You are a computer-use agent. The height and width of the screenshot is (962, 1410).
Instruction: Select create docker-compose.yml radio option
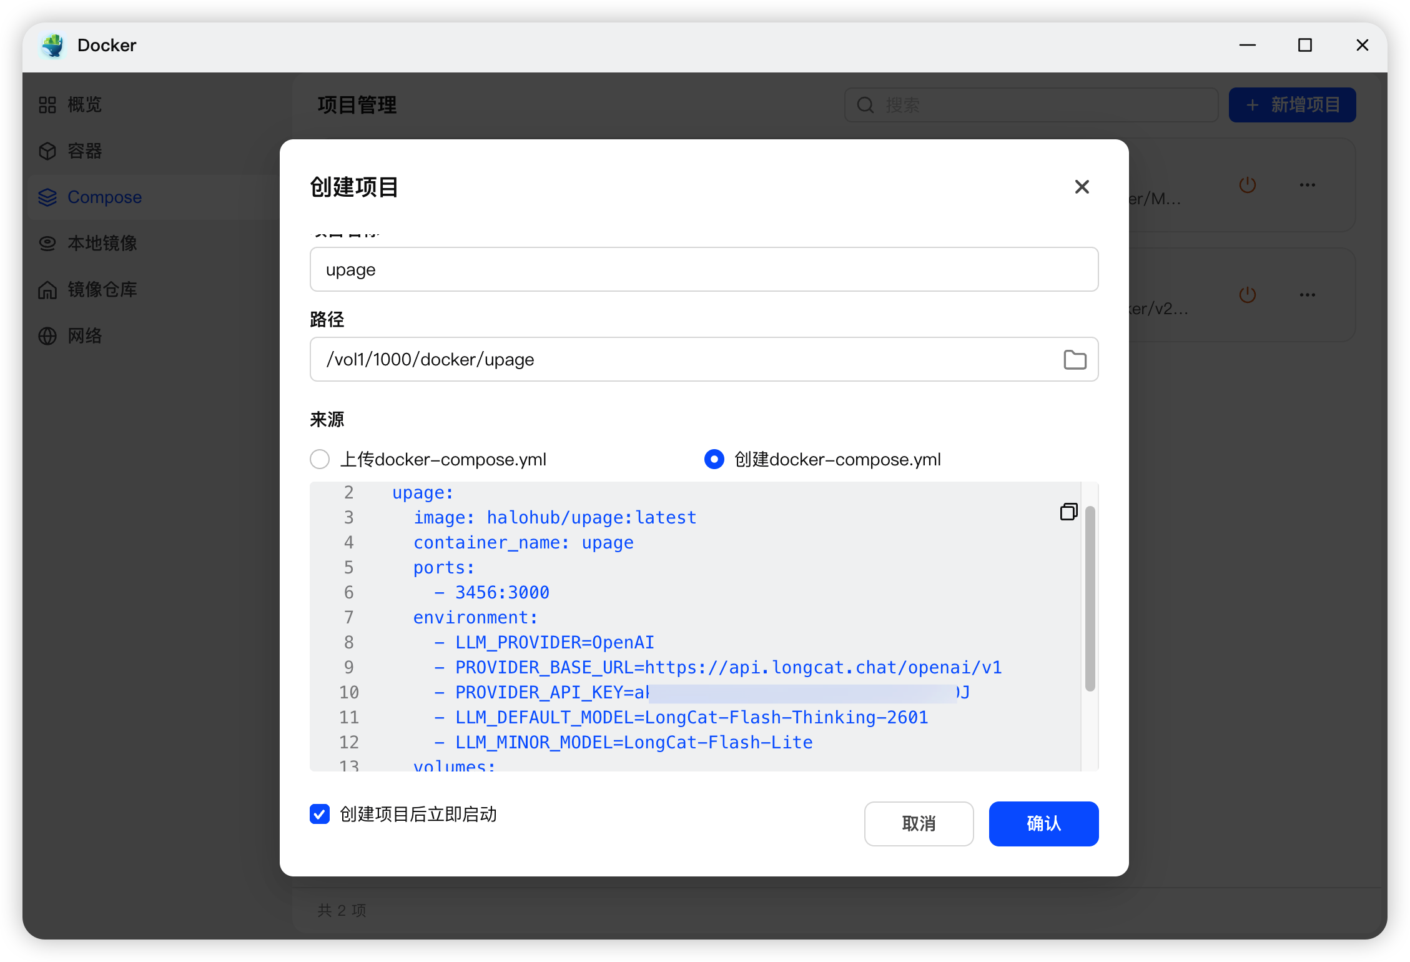pos(714,459)
